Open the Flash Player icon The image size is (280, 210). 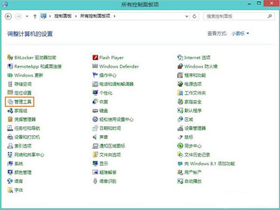click(95, 57)
